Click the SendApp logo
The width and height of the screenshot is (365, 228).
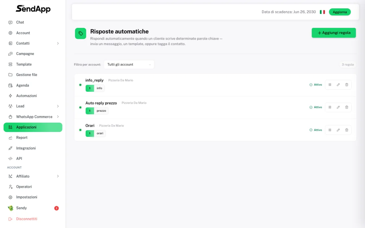[33, 9]
